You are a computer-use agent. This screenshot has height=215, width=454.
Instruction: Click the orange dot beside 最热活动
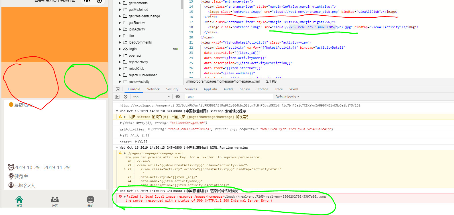pos(11,105)
